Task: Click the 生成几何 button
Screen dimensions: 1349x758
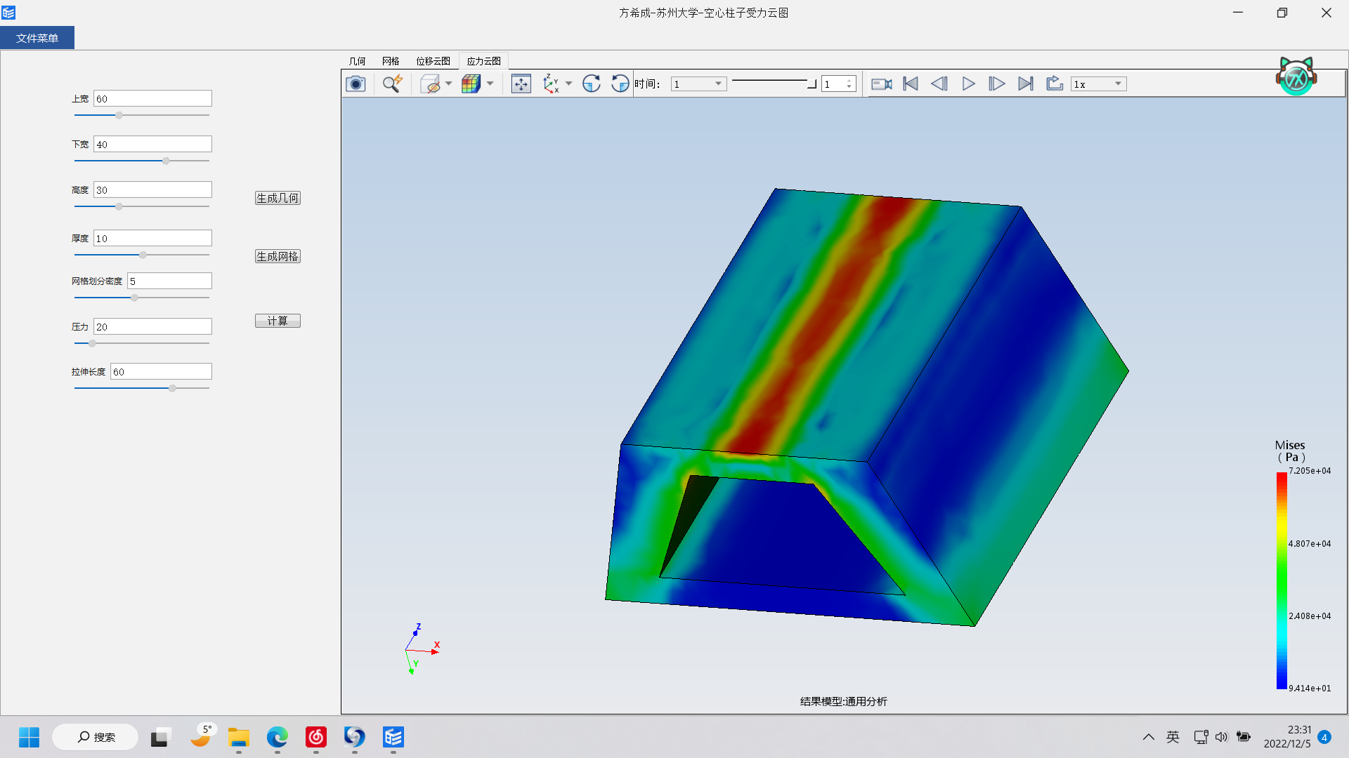Action: pyautogui.click(x=277, y=198)
